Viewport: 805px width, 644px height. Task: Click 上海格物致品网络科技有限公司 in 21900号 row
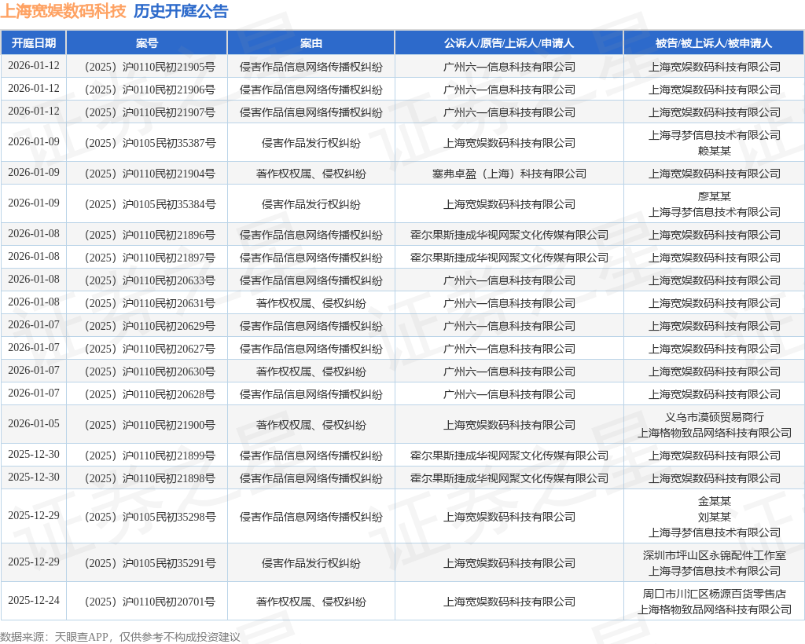click(714, 433)
